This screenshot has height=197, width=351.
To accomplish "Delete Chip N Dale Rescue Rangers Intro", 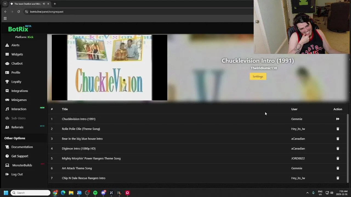I will [x=338, y=178].
